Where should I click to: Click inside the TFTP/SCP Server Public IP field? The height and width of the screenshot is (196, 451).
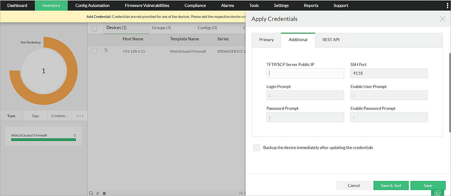305,73
